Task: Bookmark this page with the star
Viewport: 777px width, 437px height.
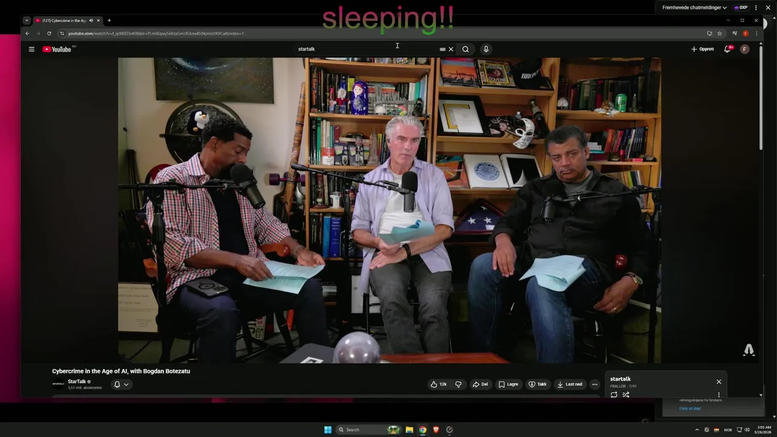Action: 719,33
